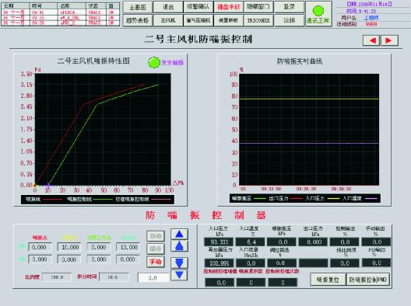411x306 pixels.
Task: Open the 防喘振控制PID button
Action: [368, 280]
